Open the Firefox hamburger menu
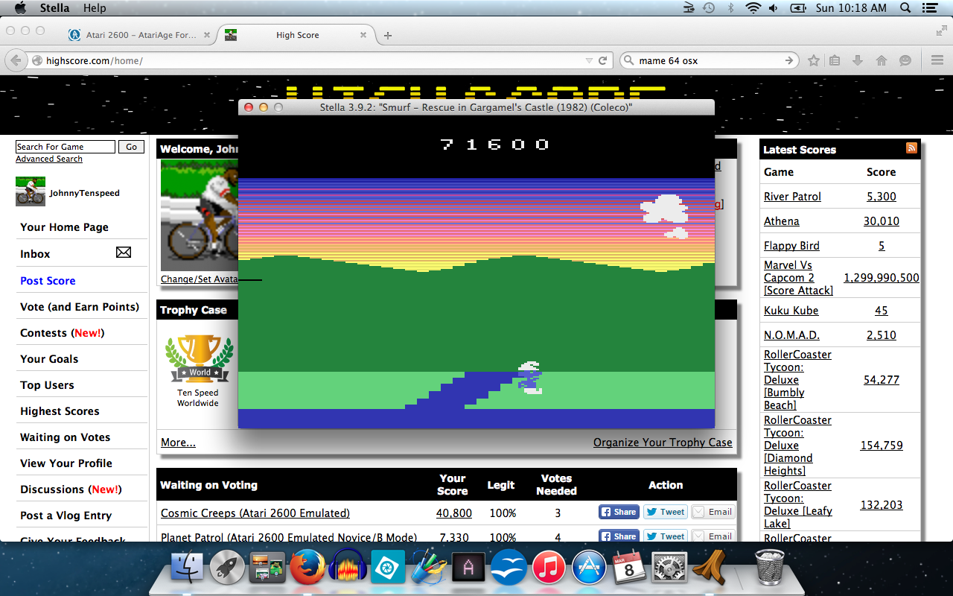This screenshot has height=596, width=953. (x=937, y=60)
